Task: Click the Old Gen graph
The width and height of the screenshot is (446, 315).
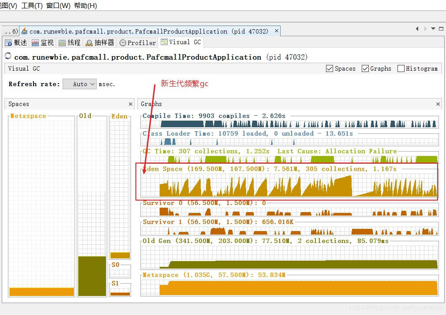Action: (289, 256)
